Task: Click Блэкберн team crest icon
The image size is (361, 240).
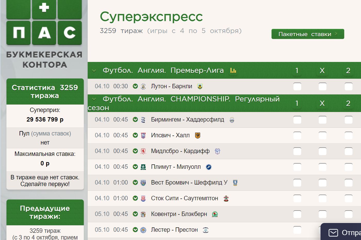Action: pos(215,214)
